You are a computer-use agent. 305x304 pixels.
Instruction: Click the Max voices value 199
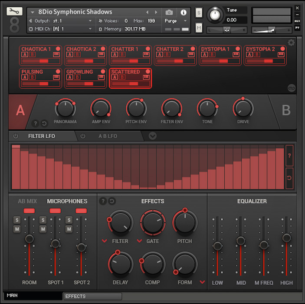(x=151, y=21)
